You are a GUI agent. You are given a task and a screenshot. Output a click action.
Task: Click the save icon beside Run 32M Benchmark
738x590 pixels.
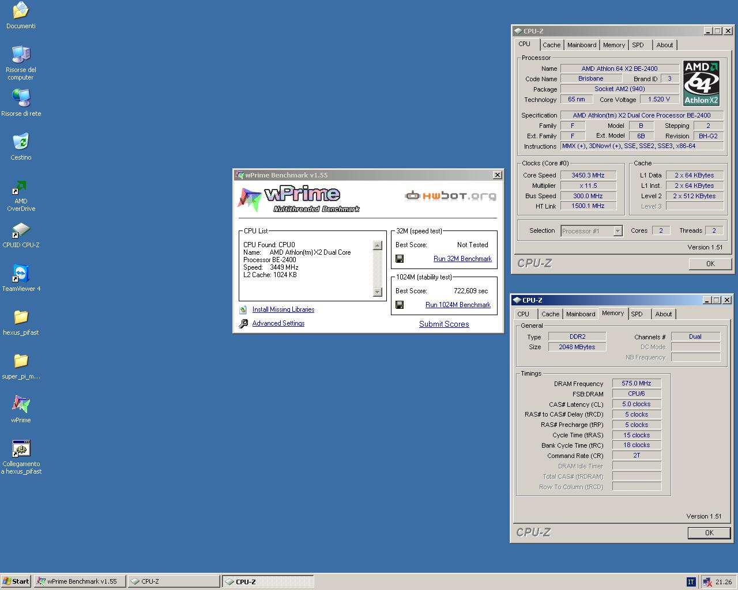(400, 259)
